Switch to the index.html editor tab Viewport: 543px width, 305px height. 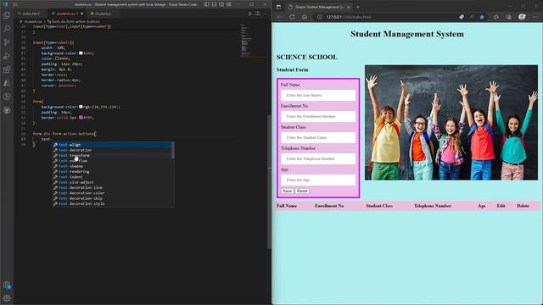pyautogui.click(x=31, y=14)
